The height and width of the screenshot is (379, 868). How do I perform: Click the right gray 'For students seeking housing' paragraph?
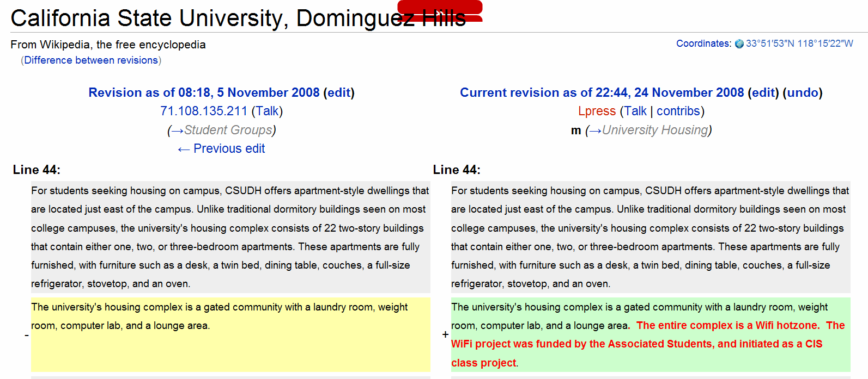click(651, 237)
